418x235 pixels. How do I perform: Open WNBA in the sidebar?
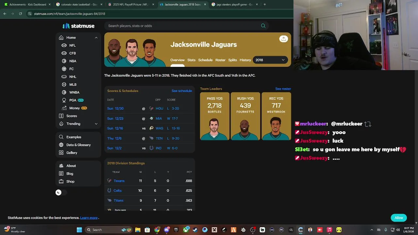[x=74, y=92]
